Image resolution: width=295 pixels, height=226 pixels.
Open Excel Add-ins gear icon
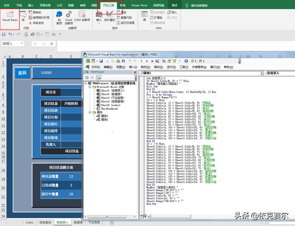click(x=69, y=18)
